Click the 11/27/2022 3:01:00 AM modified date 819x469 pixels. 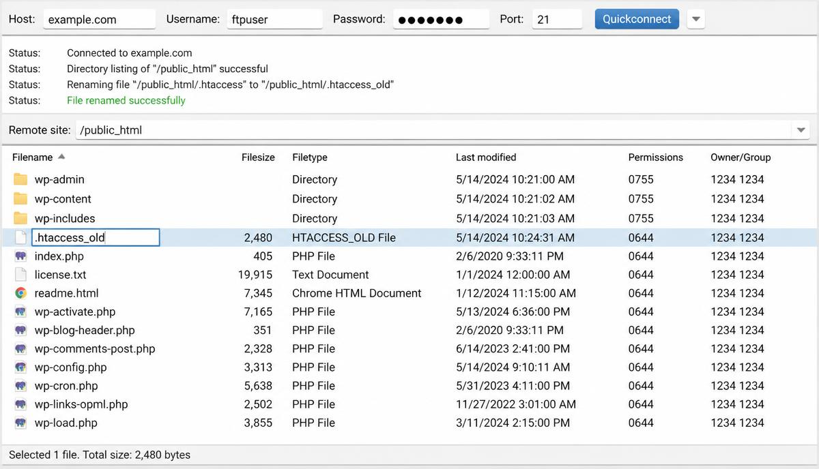tap(516, 404)
